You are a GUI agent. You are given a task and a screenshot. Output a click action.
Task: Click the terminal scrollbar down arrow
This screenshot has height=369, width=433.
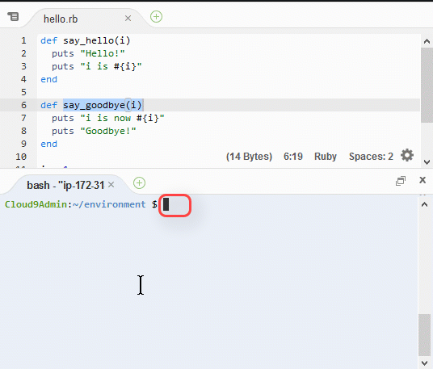(424, 363)
